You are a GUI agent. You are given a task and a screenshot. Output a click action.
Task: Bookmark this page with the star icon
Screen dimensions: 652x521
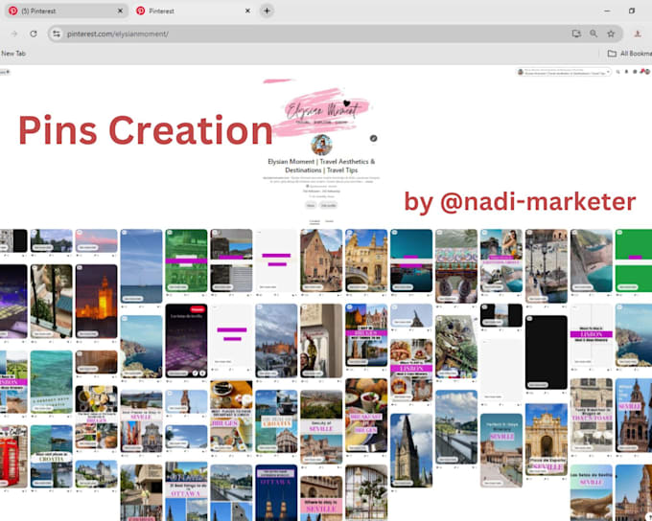pyautogui.click(x=611, y=34)
